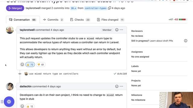Toggle thumbs up reaction with 72
The width and height of the screenshot is (193, 108).
[x=30, y=64]
